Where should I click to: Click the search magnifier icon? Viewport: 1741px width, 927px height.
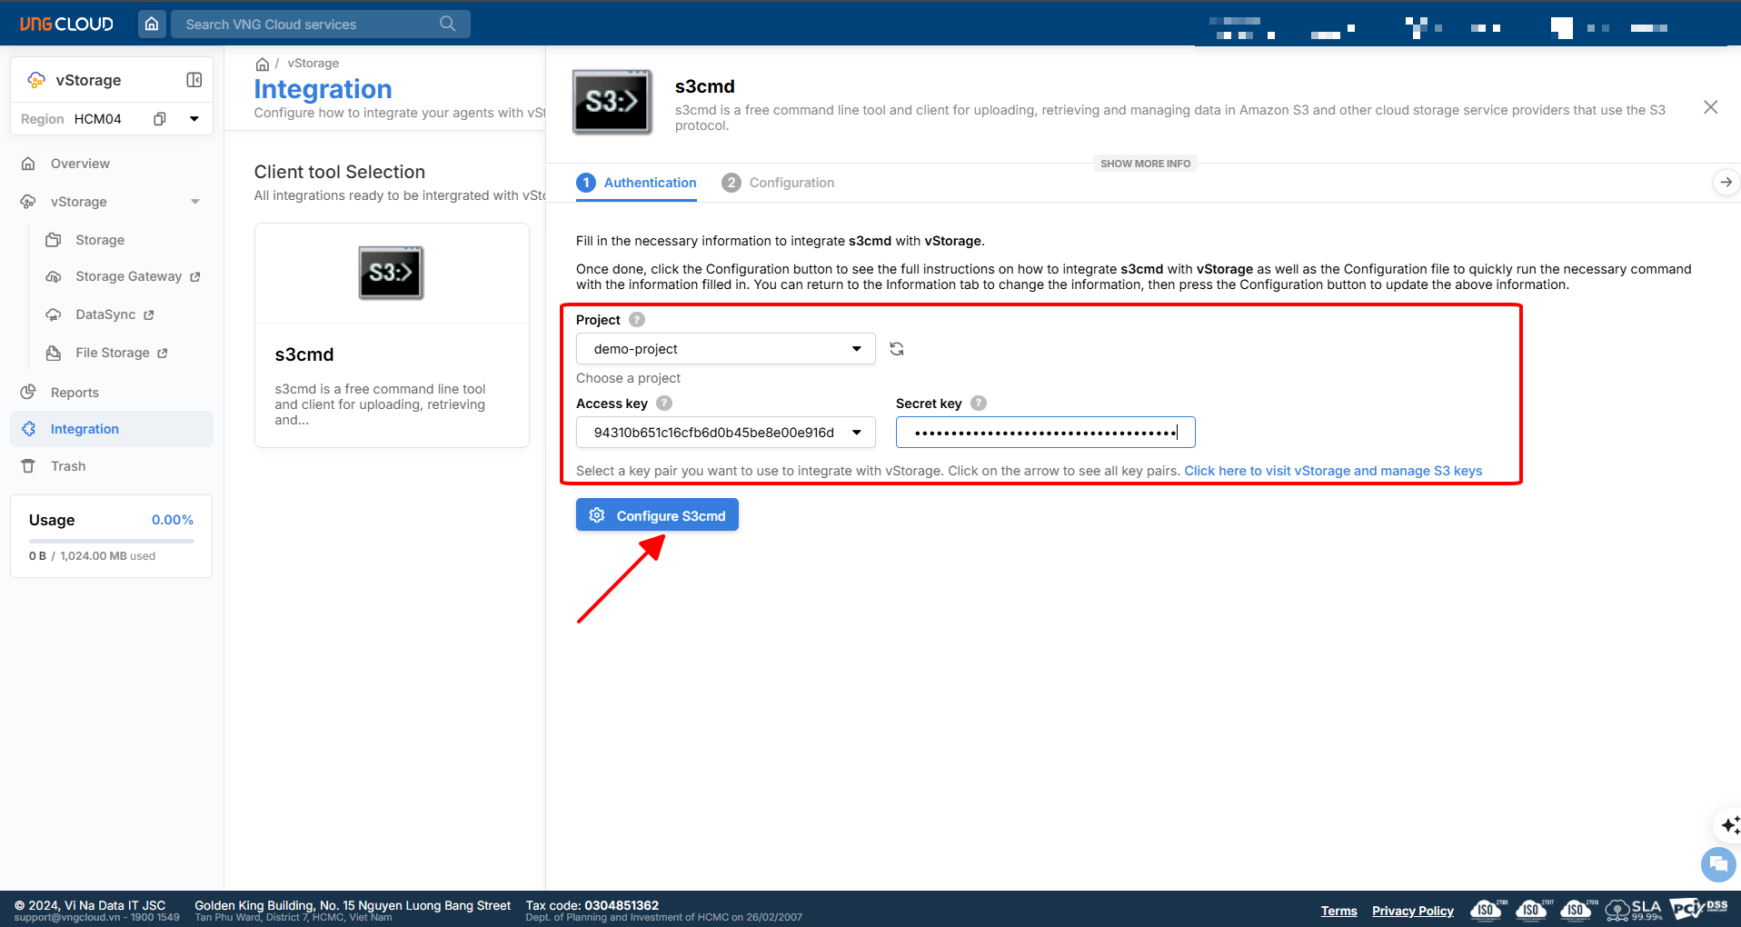click(447, 24)
